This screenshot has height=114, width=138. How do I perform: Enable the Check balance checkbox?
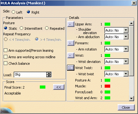click(x=6, y=63)
